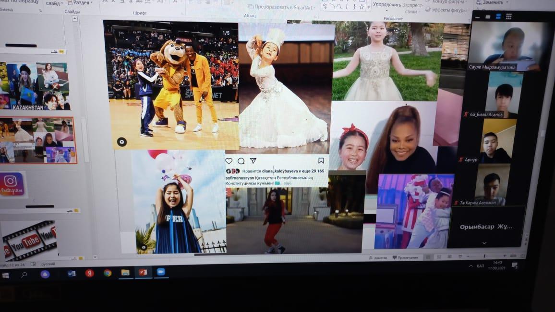The image size is (555, 312).
Task: Switch Zoom panel to grid view
Action: pos(508,17)
